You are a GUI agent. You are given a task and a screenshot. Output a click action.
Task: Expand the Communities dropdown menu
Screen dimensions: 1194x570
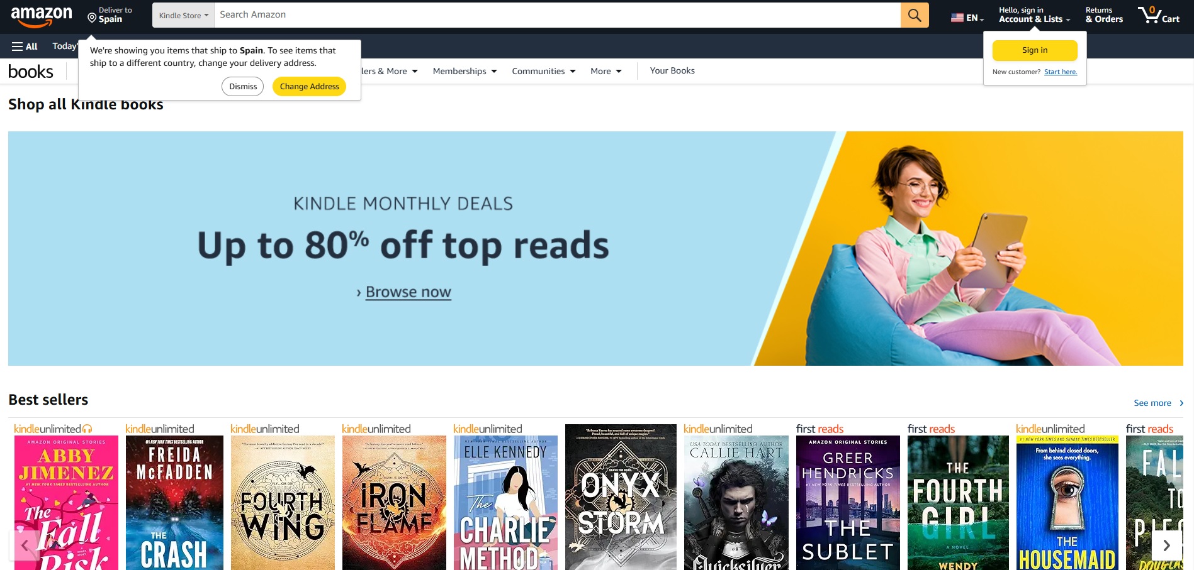pyautogui.click(x=544, y=71)
